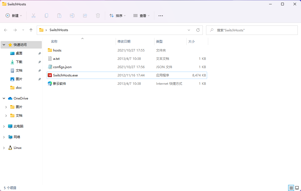Image resolution: width=301 pixels, height=191 pixels.
Task: Expand the 此电脑 tree node
Action: (4, 126)
